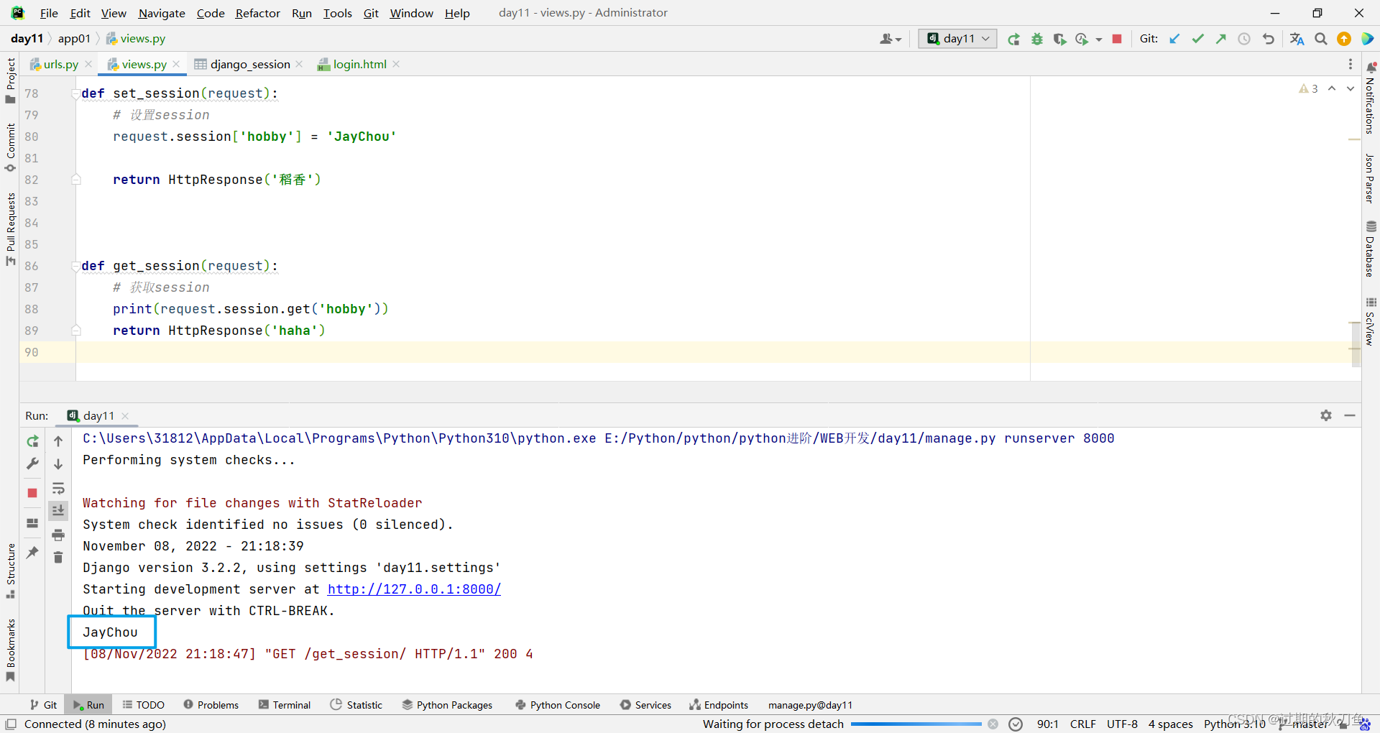Open Problems tool window

[211, 705]
